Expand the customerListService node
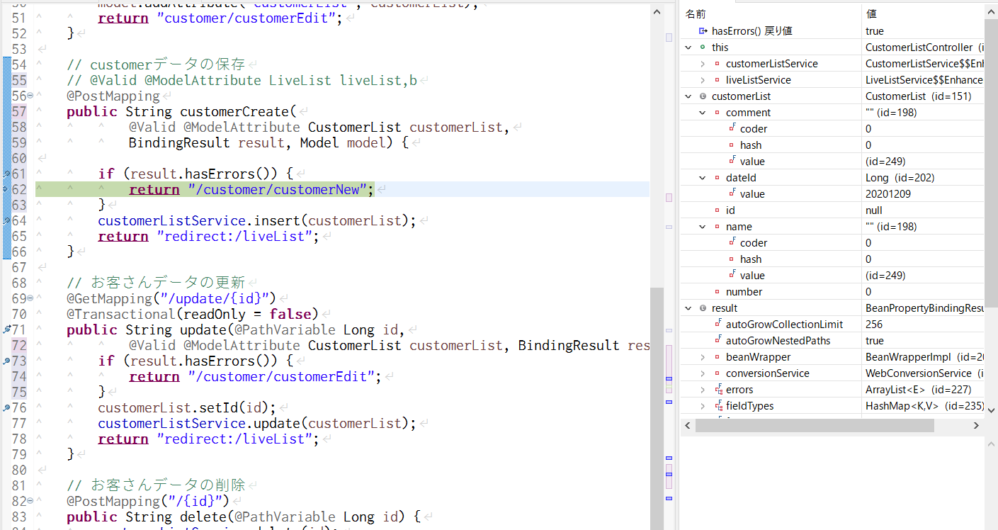This screenshot has width=998, height=530. coord(702,64)
